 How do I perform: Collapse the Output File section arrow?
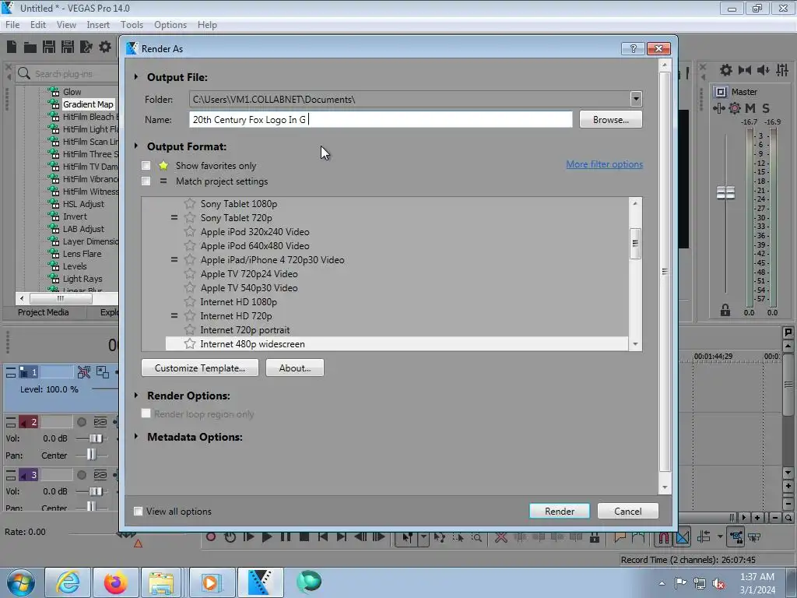point(136,77)
